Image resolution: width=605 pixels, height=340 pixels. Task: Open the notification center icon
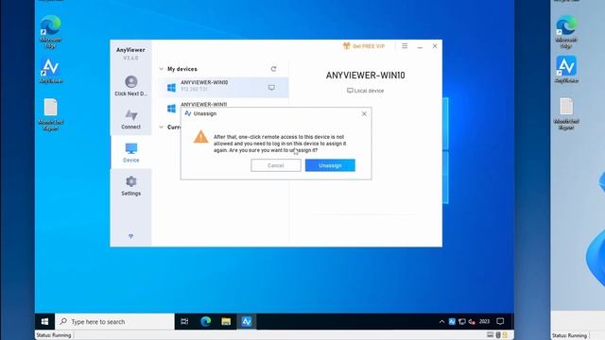tap(500, 321)
